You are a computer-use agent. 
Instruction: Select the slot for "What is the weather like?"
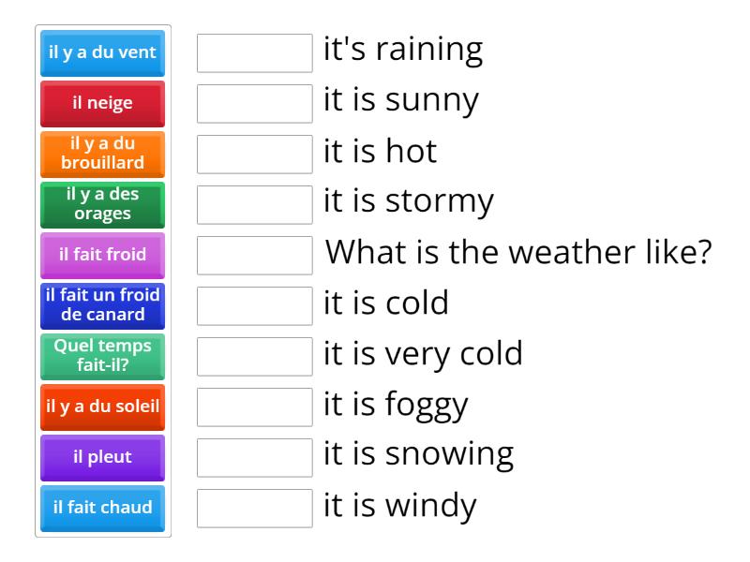coord(254,254)
